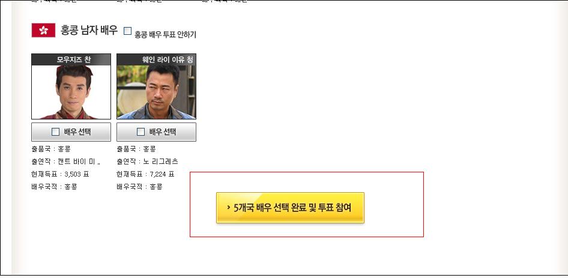The image size is (568, 278).
Task: Click the 출연작 노 리그레츠 text
Action: point(148,162)
